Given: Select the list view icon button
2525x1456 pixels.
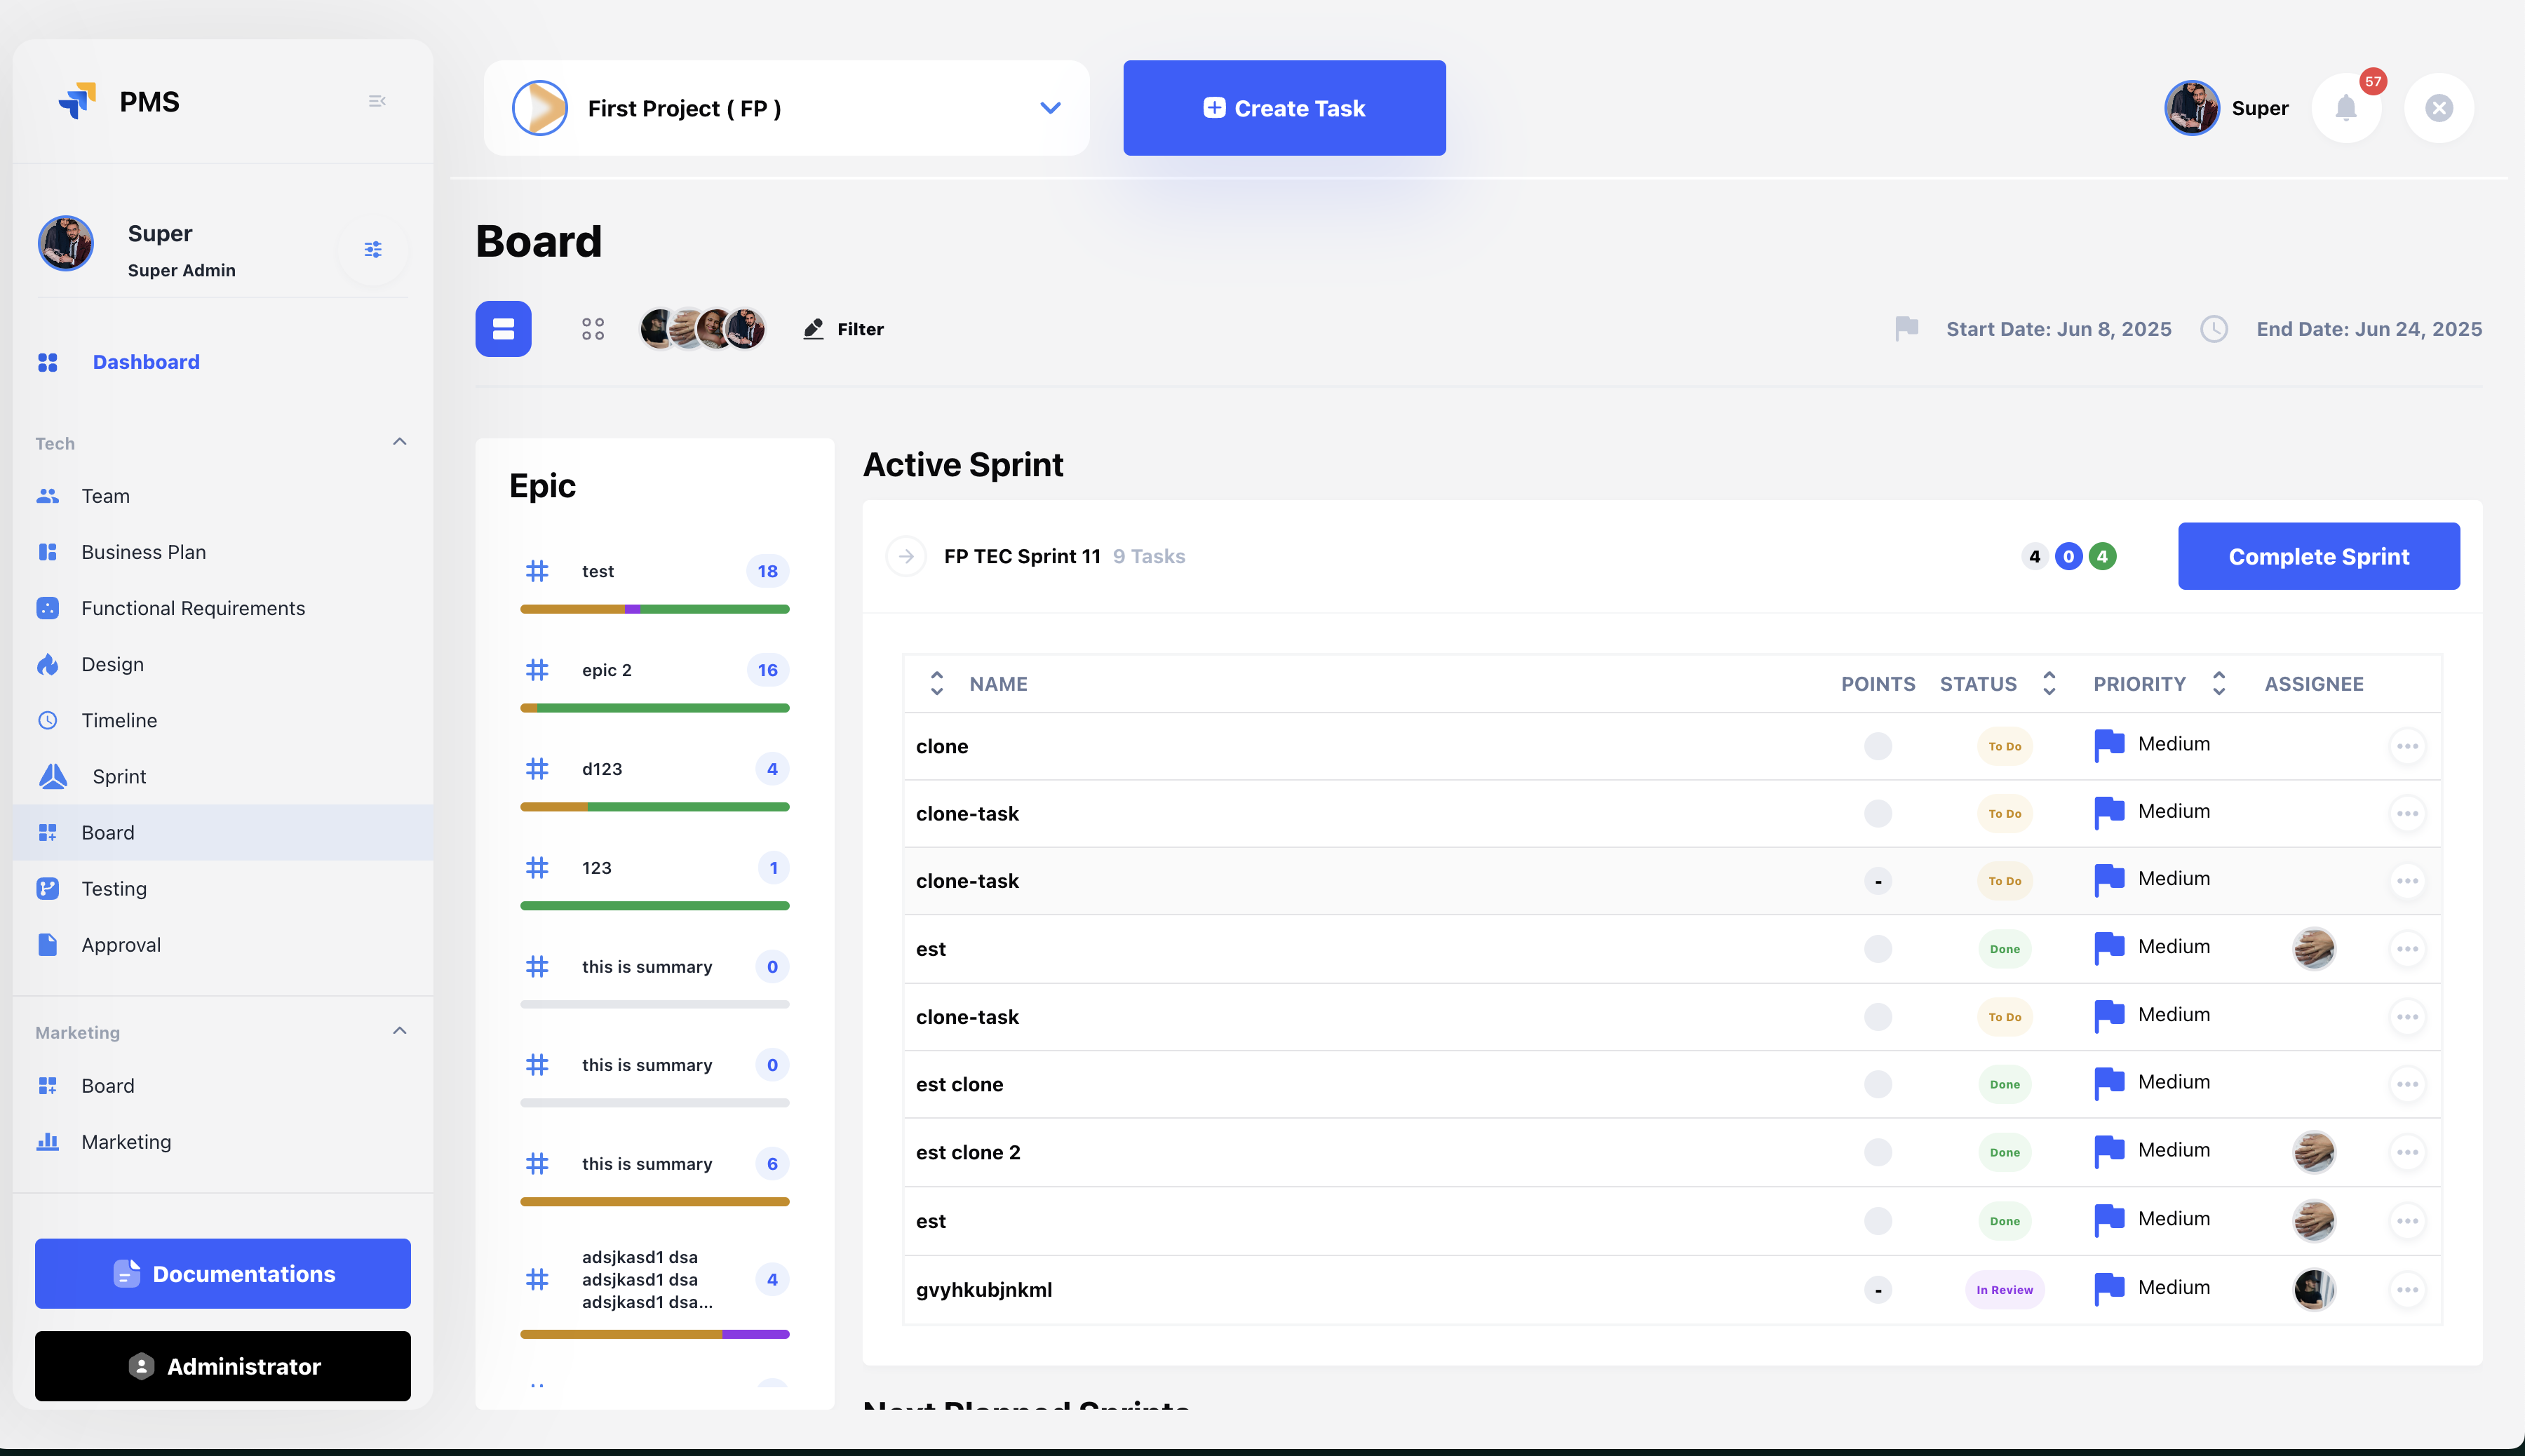Looking at the screenshot, I should coord(503,329).
